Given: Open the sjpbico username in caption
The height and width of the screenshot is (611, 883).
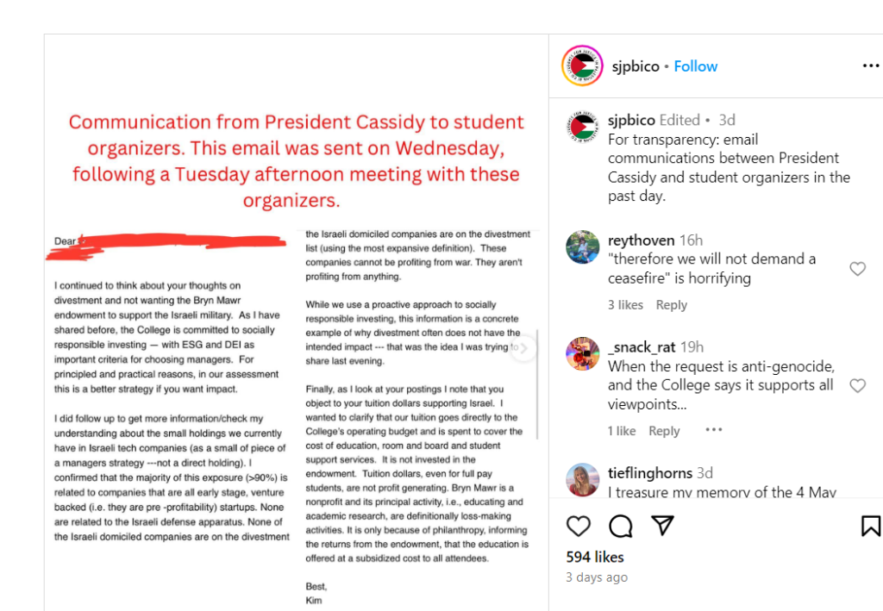Looking at the screenshot, I should [x=631, y=120].
